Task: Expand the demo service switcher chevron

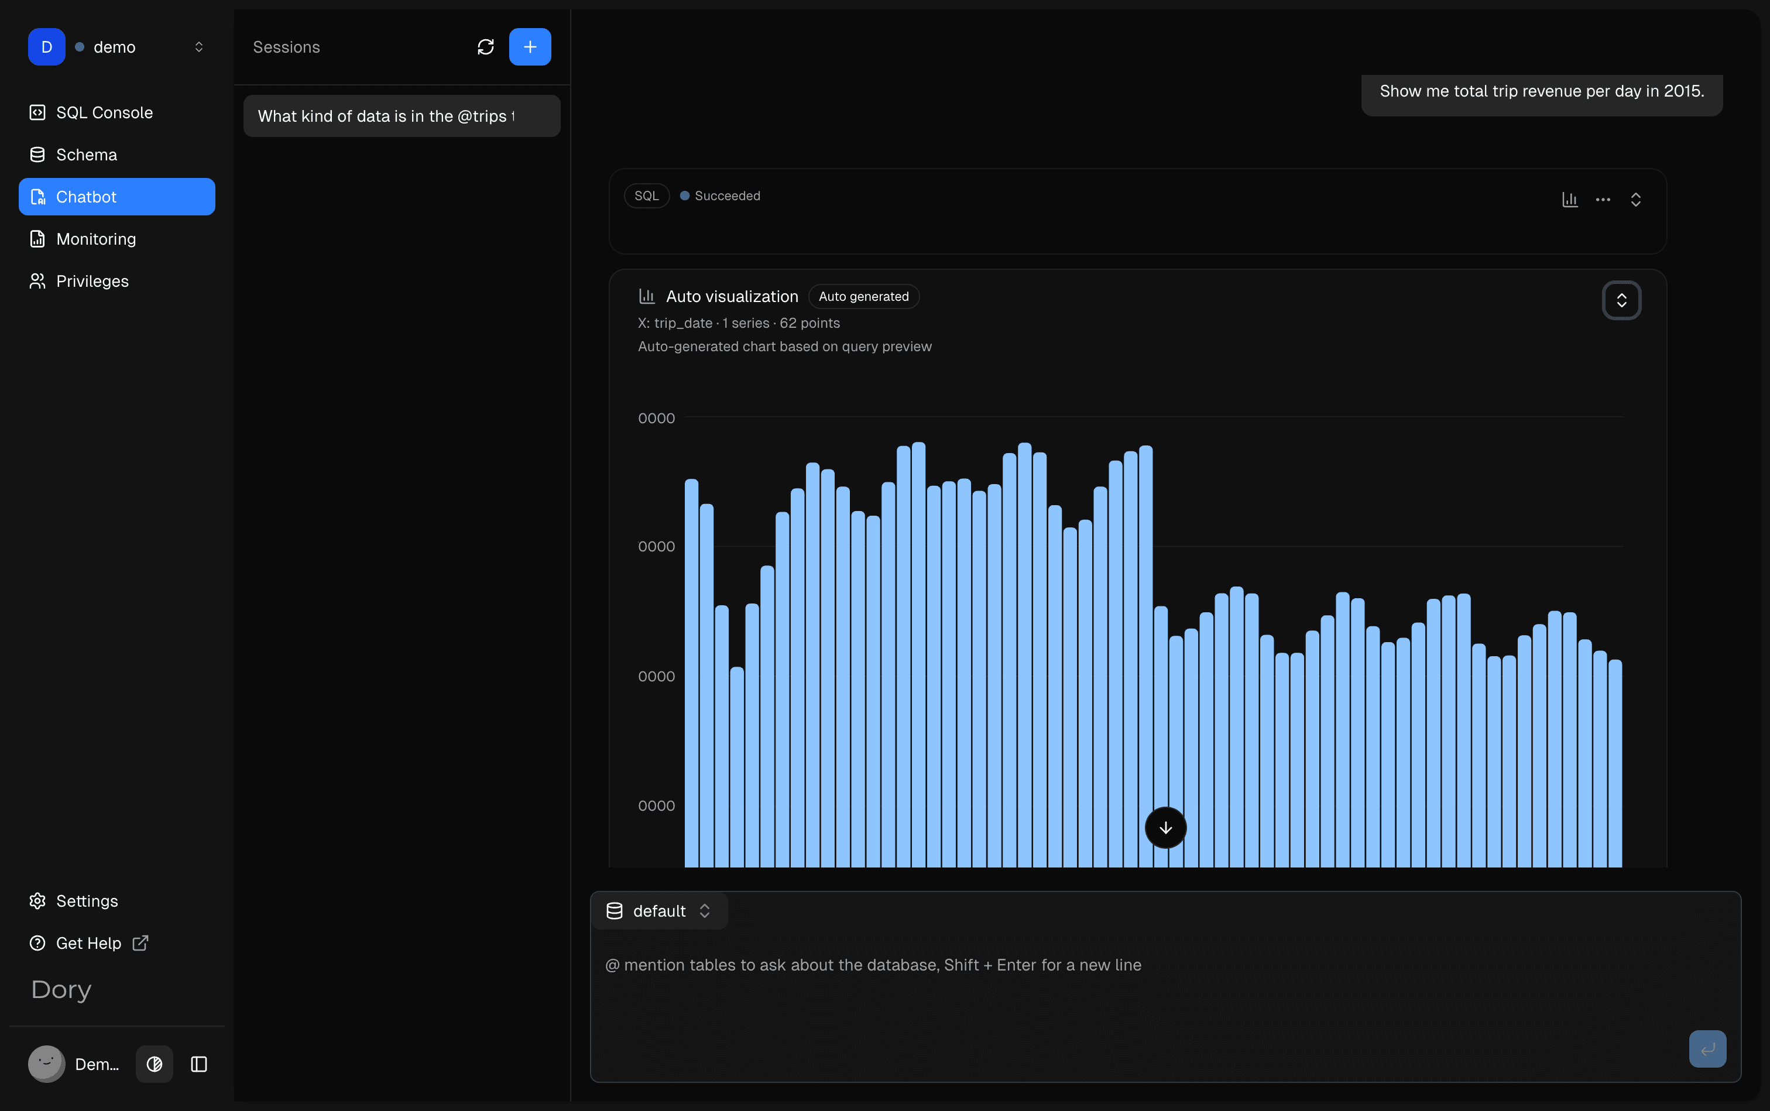Action: tap(199, 46)
